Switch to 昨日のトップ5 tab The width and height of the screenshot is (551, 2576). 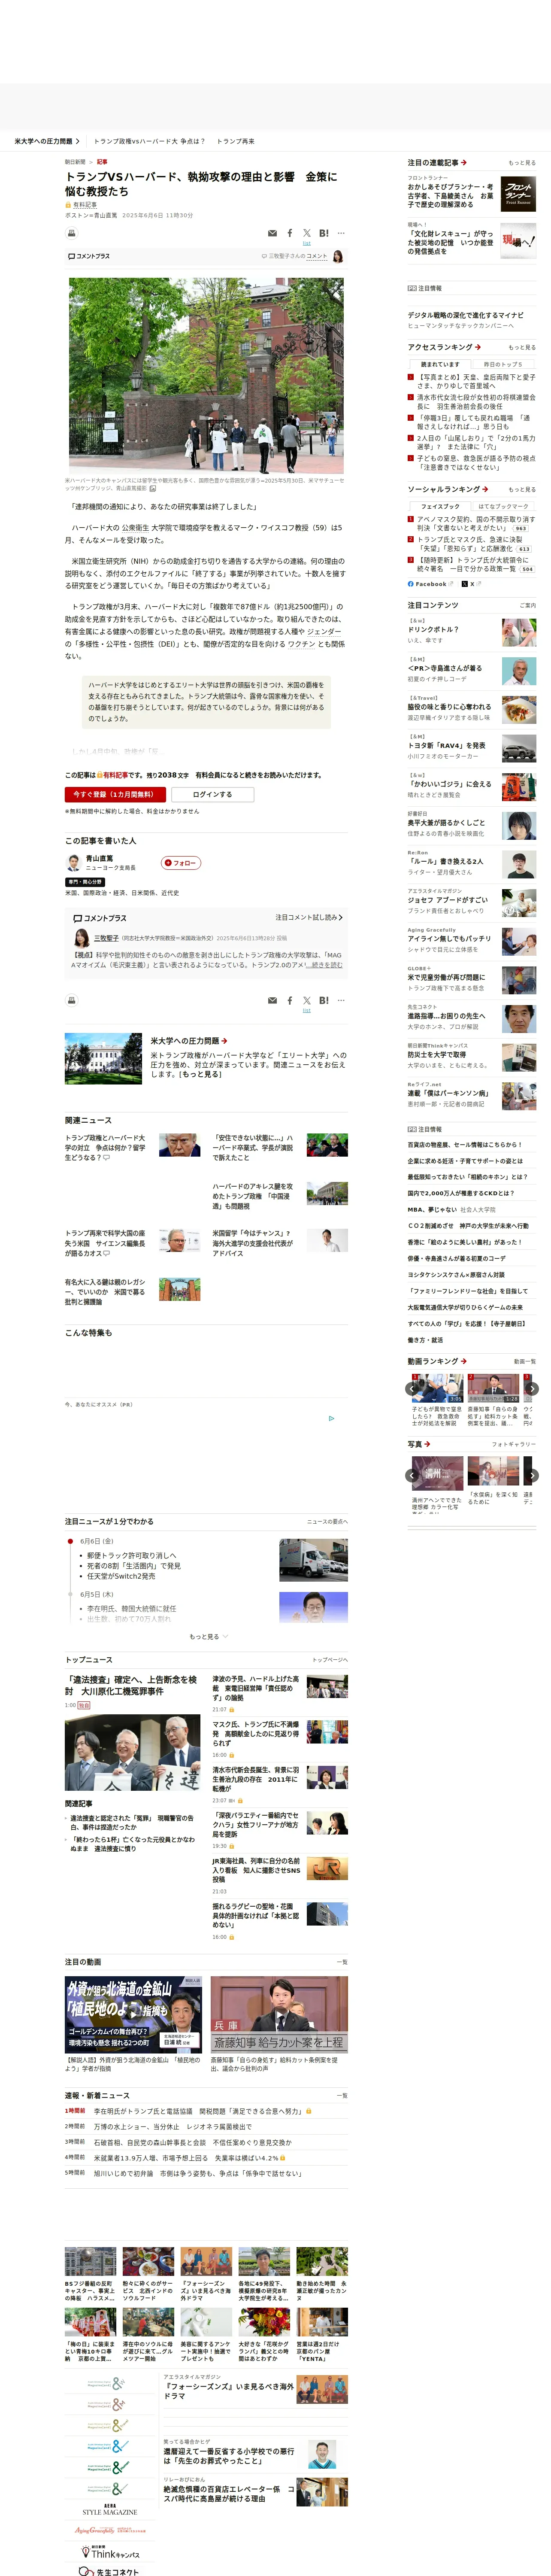(x=503, y=364)
